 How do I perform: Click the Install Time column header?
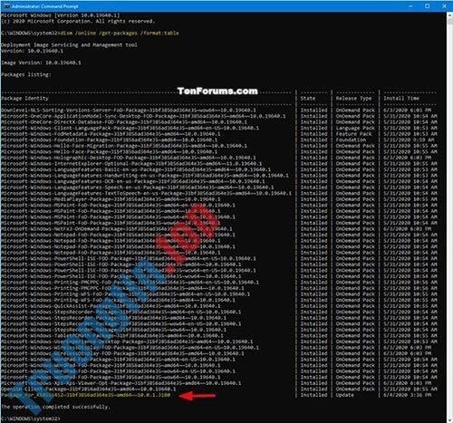pyautogui.click(x=401, y=98)
